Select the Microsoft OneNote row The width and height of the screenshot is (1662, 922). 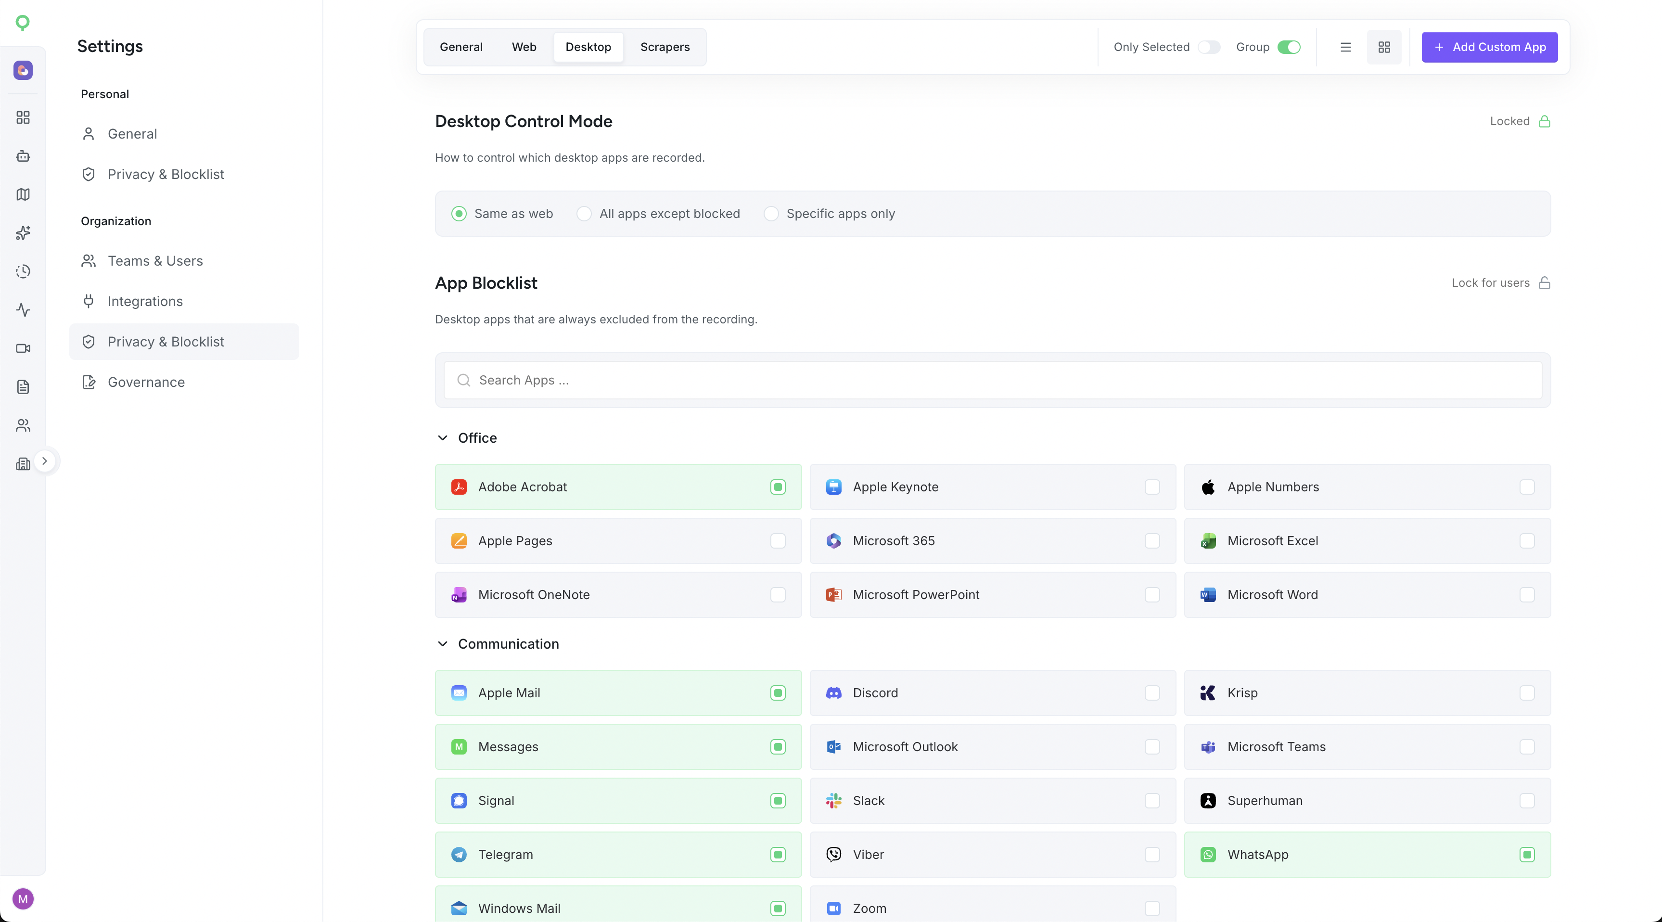(x=618, y=595)
